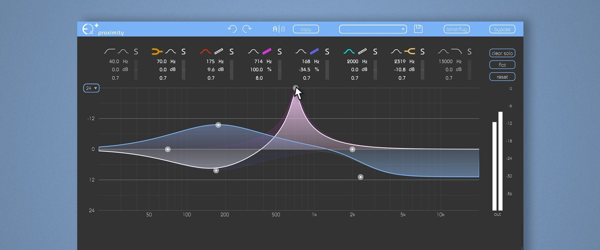600x250 pixels.
Task: Click the 40.0 Hz band gain mini slider
Action: [x=136, y=70]
